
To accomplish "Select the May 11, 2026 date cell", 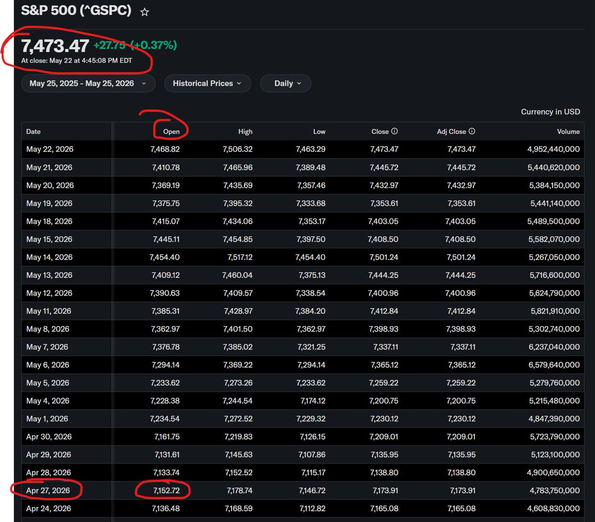I will coord(49,311).
